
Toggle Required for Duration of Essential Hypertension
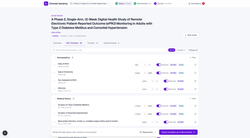click(158, 114)
